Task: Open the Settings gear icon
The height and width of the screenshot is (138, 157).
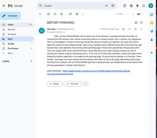Action: click(x=131, y=6)
